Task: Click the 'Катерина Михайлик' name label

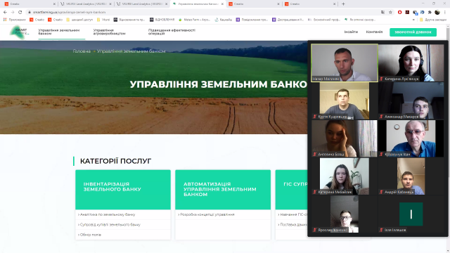Action: pos(335,192)
